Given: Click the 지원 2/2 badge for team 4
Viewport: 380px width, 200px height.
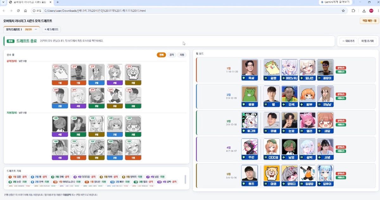Looking at the screenshot, I should pyautogui.click(x=341, y=151).
